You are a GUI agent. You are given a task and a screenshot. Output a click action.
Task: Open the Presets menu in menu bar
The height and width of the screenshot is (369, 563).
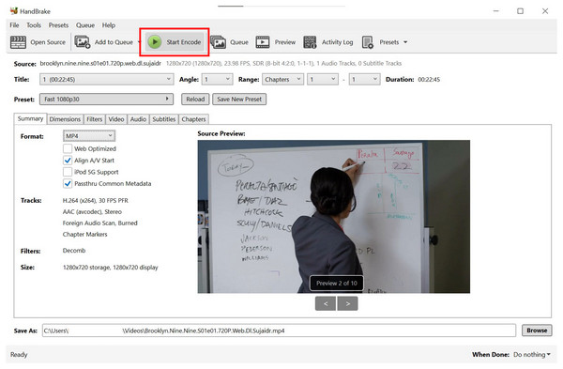pos(58,25)
